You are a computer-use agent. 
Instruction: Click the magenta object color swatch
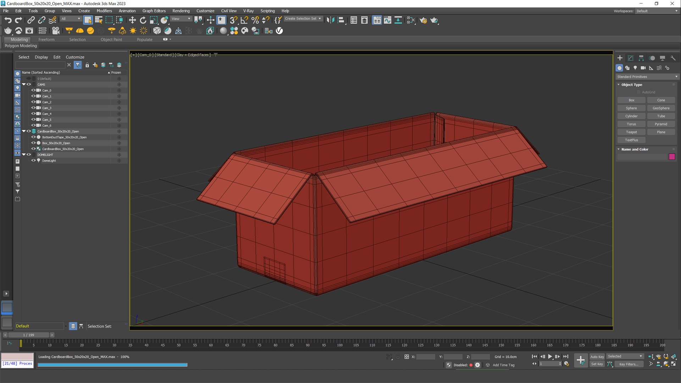click(x=672, y=157)
